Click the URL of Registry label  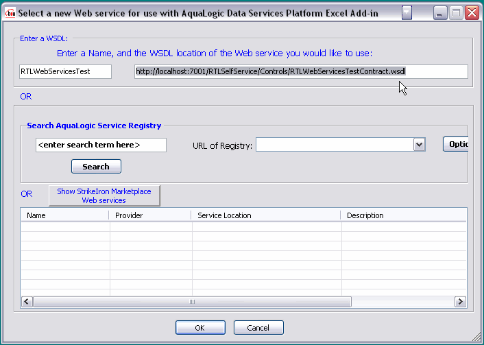[x=222, y=146]
